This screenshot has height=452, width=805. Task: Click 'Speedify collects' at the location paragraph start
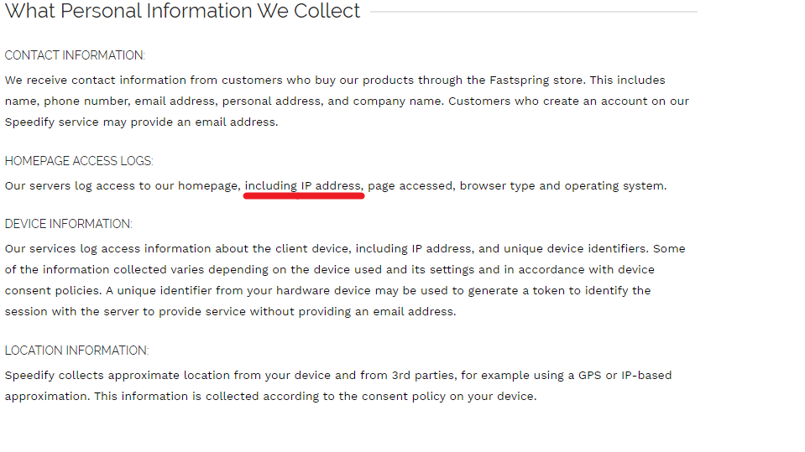pos(56,376)
